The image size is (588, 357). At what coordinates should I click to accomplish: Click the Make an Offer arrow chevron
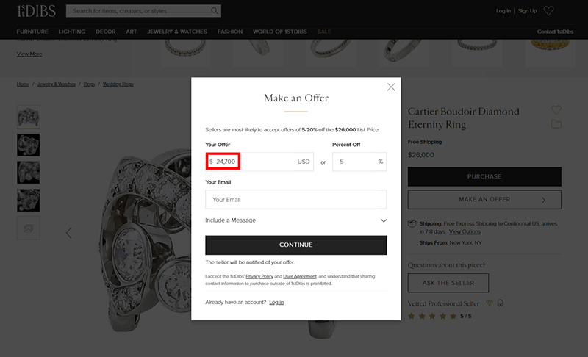pos(543,200)
